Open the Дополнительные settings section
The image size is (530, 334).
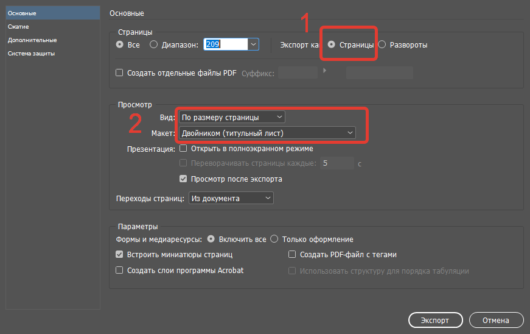tap(32, 40)
